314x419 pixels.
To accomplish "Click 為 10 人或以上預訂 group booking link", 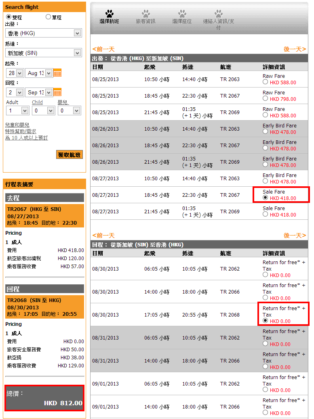I will point(26,138).
